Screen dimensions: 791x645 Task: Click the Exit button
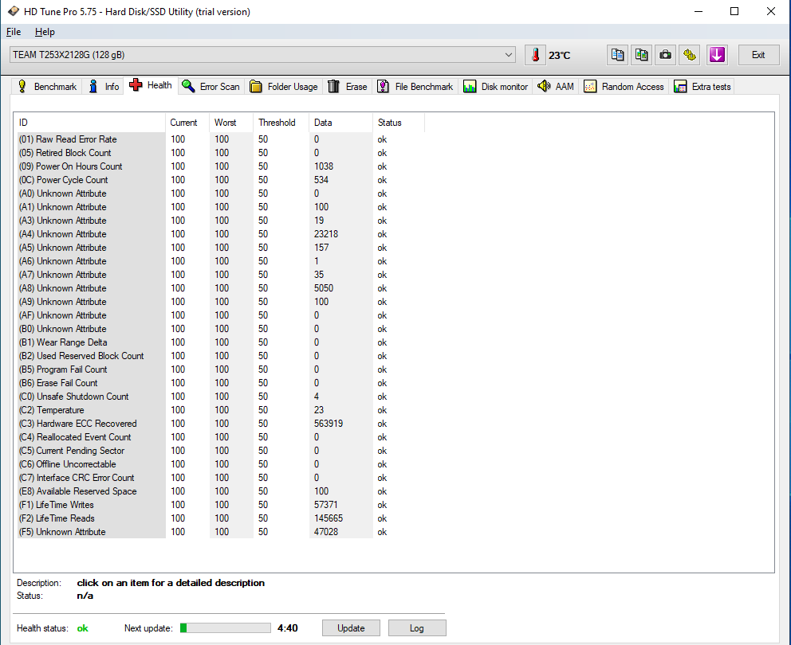tap(758, 55)
